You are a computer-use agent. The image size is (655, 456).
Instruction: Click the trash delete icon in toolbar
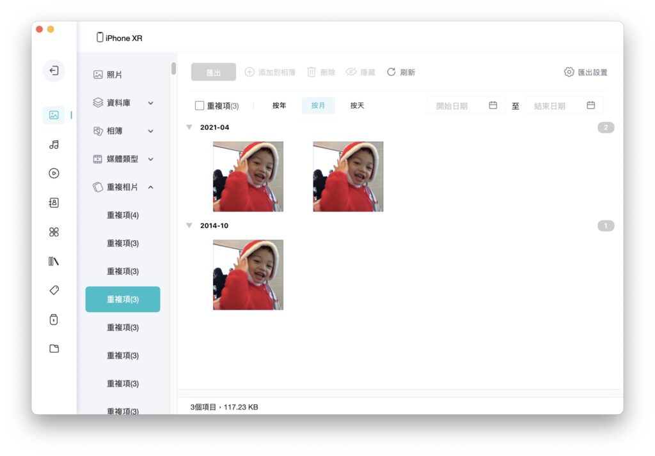tap(312, 72)
